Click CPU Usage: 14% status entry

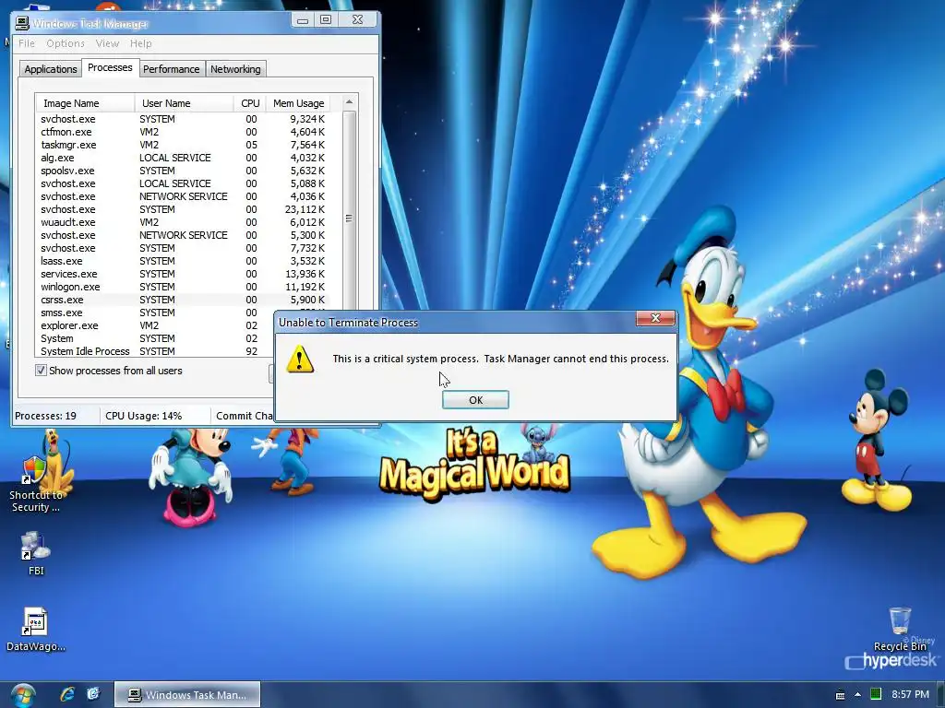click(x=143, y=416)
